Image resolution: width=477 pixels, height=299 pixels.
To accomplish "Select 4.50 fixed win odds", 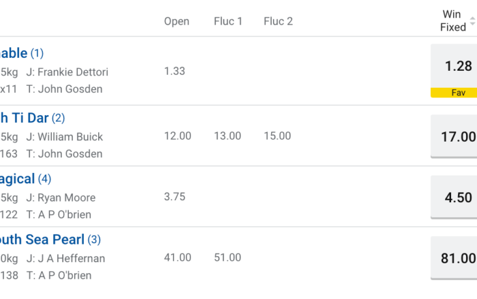I will point(454,197).
